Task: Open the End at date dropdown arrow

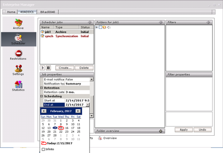Action: [x=88, y=105]
